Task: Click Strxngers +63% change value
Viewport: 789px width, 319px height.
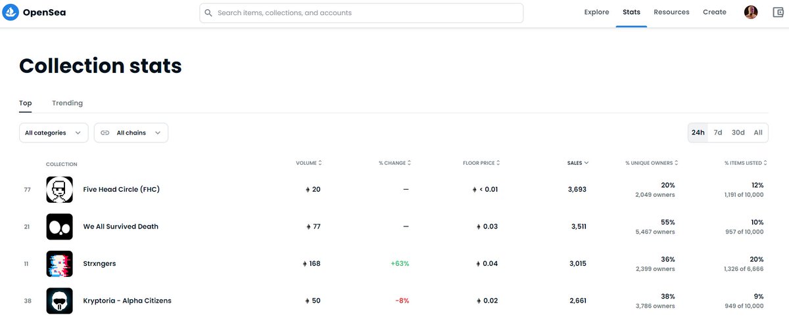Action: [400, 264]
